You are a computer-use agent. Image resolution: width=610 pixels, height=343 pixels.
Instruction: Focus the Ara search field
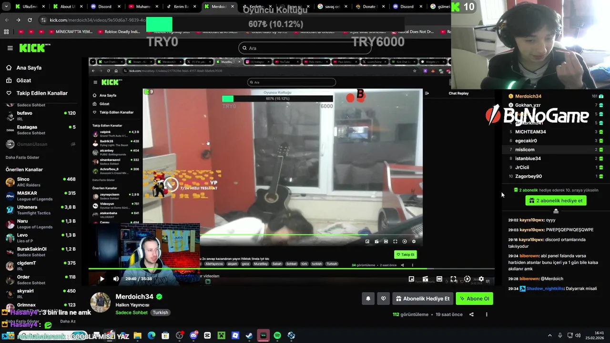305,48
